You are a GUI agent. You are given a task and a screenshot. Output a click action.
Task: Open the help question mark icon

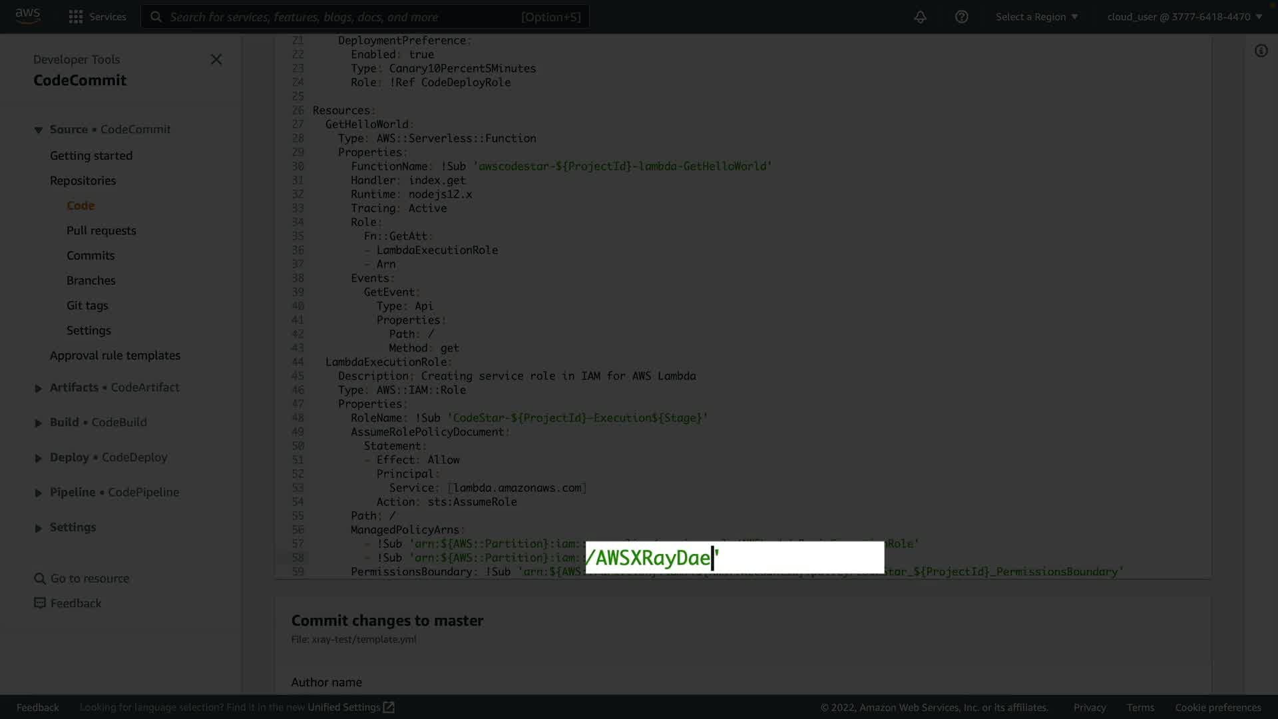(961, 17)
